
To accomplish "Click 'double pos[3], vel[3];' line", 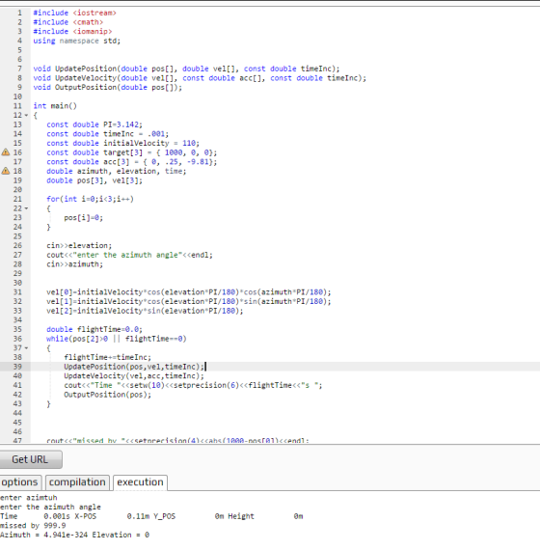I will pyautogui.click(x=94, y=180).
